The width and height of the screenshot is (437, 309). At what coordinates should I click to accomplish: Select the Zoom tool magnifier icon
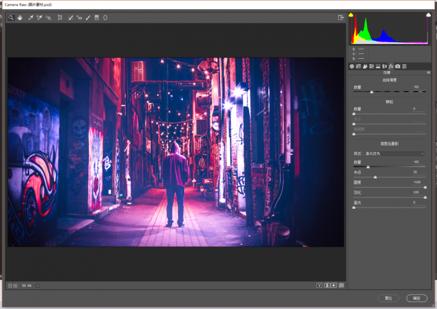[11, 17]
